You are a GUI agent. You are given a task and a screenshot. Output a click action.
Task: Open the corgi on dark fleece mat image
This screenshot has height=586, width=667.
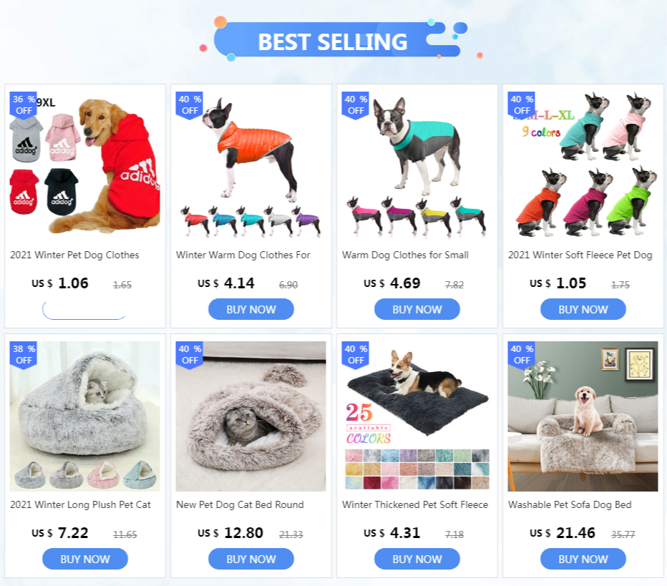(x=417, y=416)
